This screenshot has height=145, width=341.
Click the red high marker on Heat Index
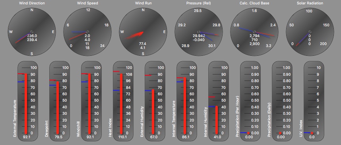coord(116,71)
